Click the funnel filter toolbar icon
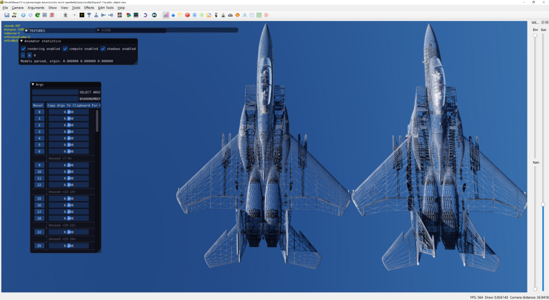549x300 pixels. [89, 15]
